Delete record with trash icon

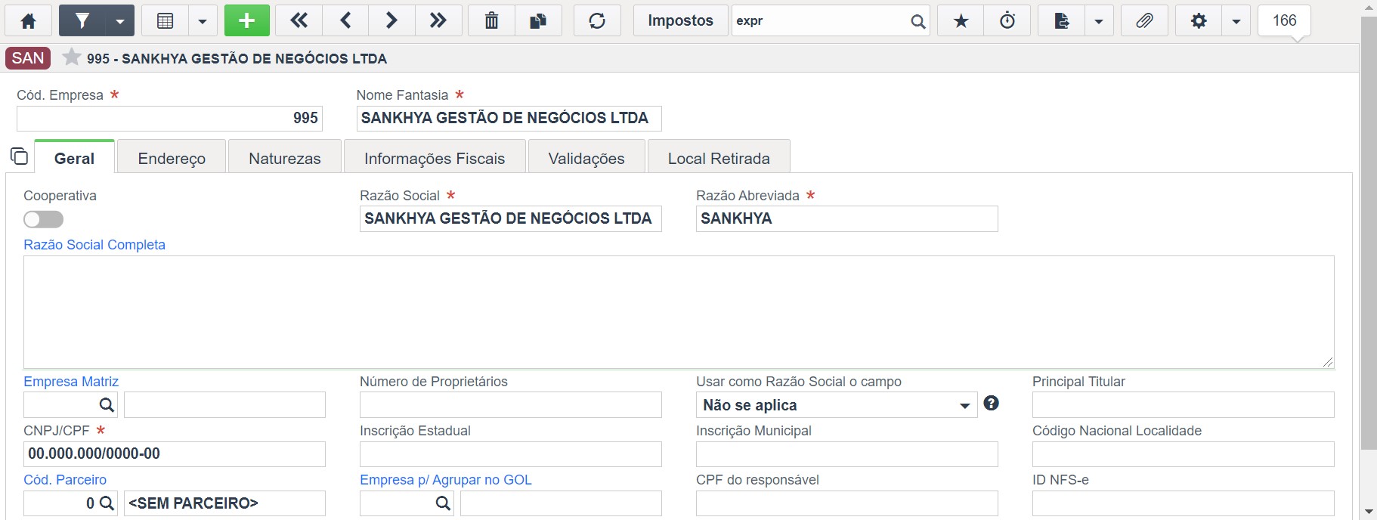point(491,21)
